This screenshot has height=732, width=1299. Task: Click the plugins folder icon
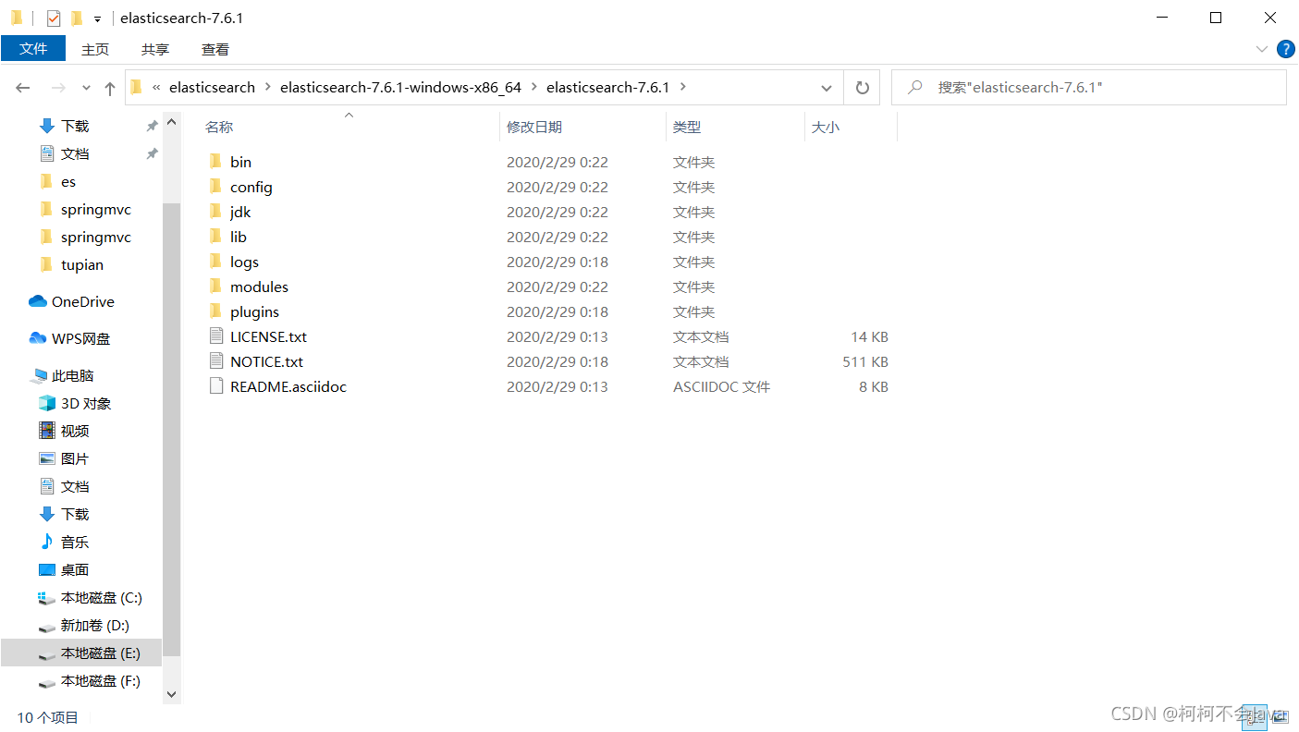215,311
